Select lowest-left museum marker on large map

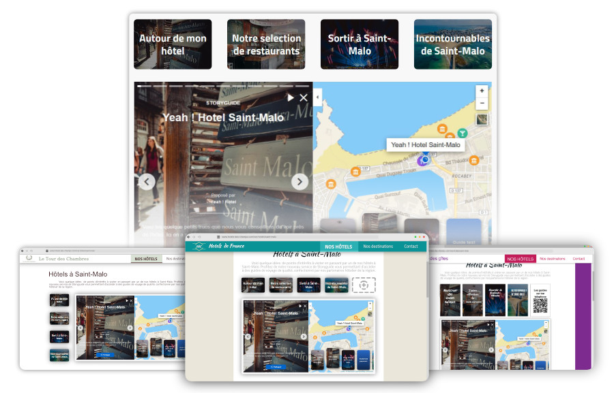[x=331, y=184]
